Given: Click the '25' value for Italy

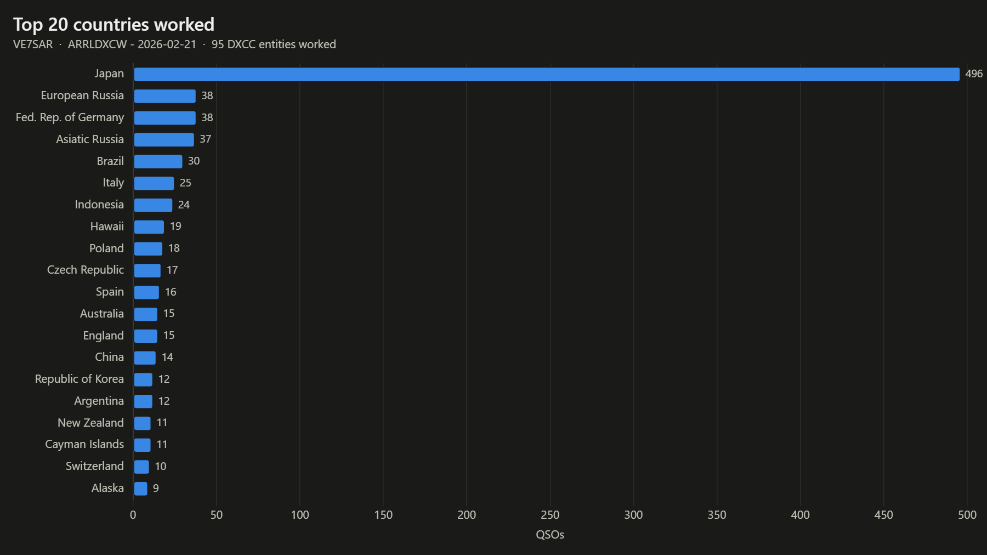Looking at the screenshot, I should point(185,183).
